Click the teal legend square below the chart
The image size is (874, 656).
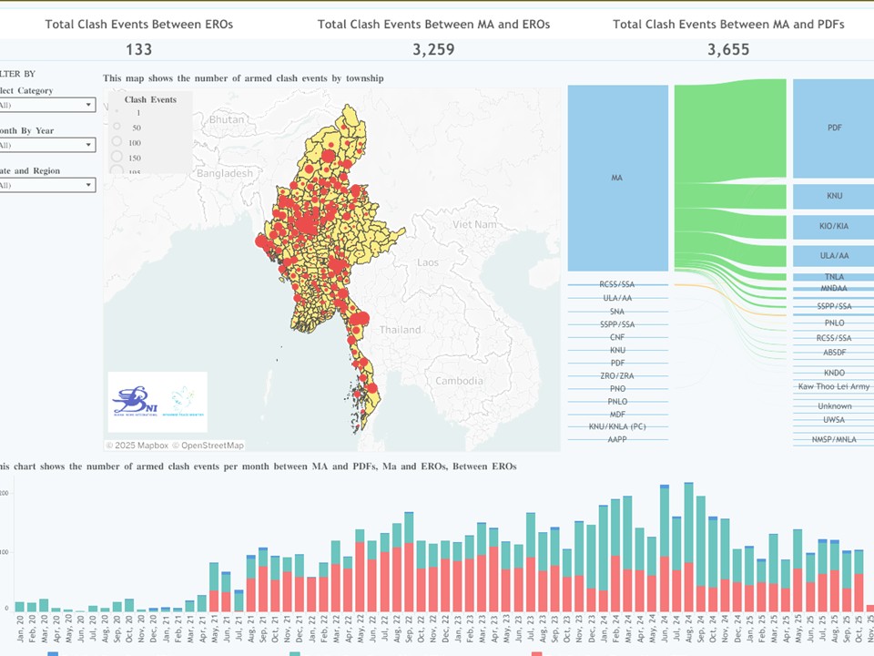coord(294,653)
